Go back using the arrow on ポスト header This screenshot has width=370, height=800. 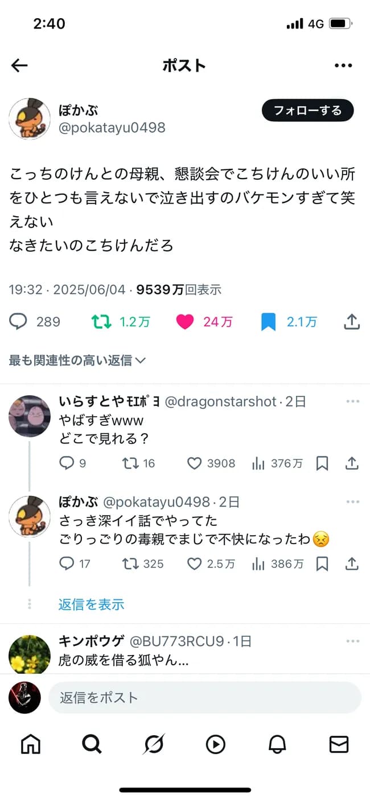click(19, 65)
